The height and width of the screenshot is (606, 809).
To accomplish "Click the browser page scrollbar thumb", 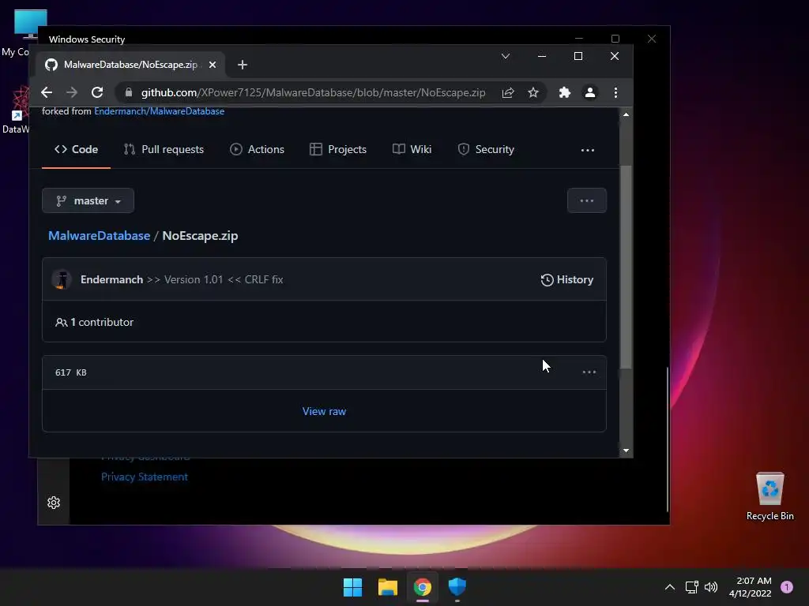I will coord(626,267).
